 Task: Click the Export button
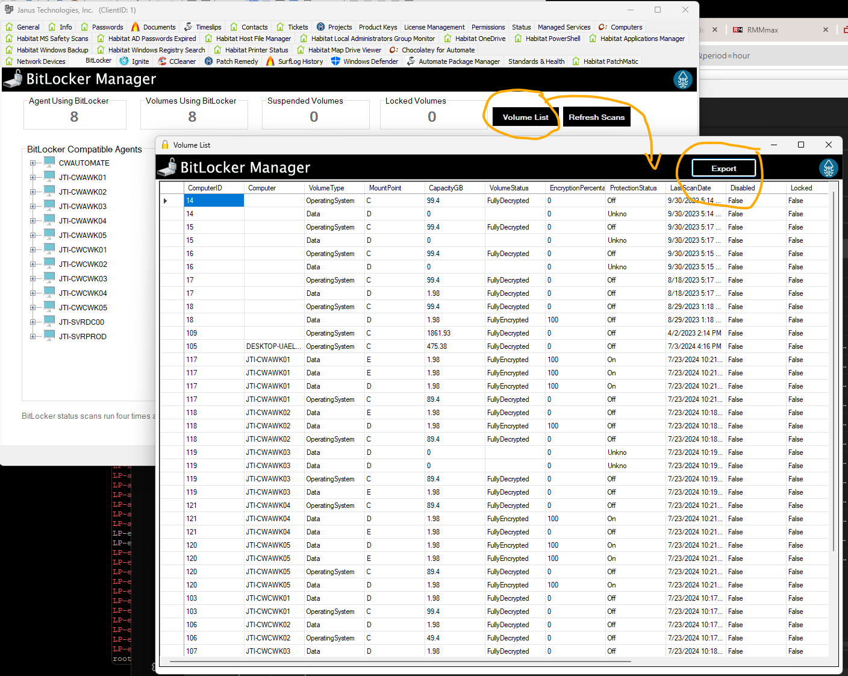click(x=723, y=167)
